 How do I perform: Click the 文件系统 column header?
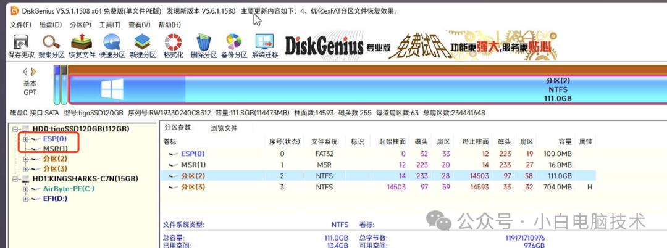[324, 142]
